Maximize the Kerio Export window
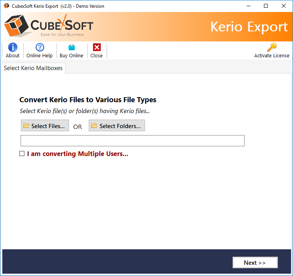 pos(266,6)
